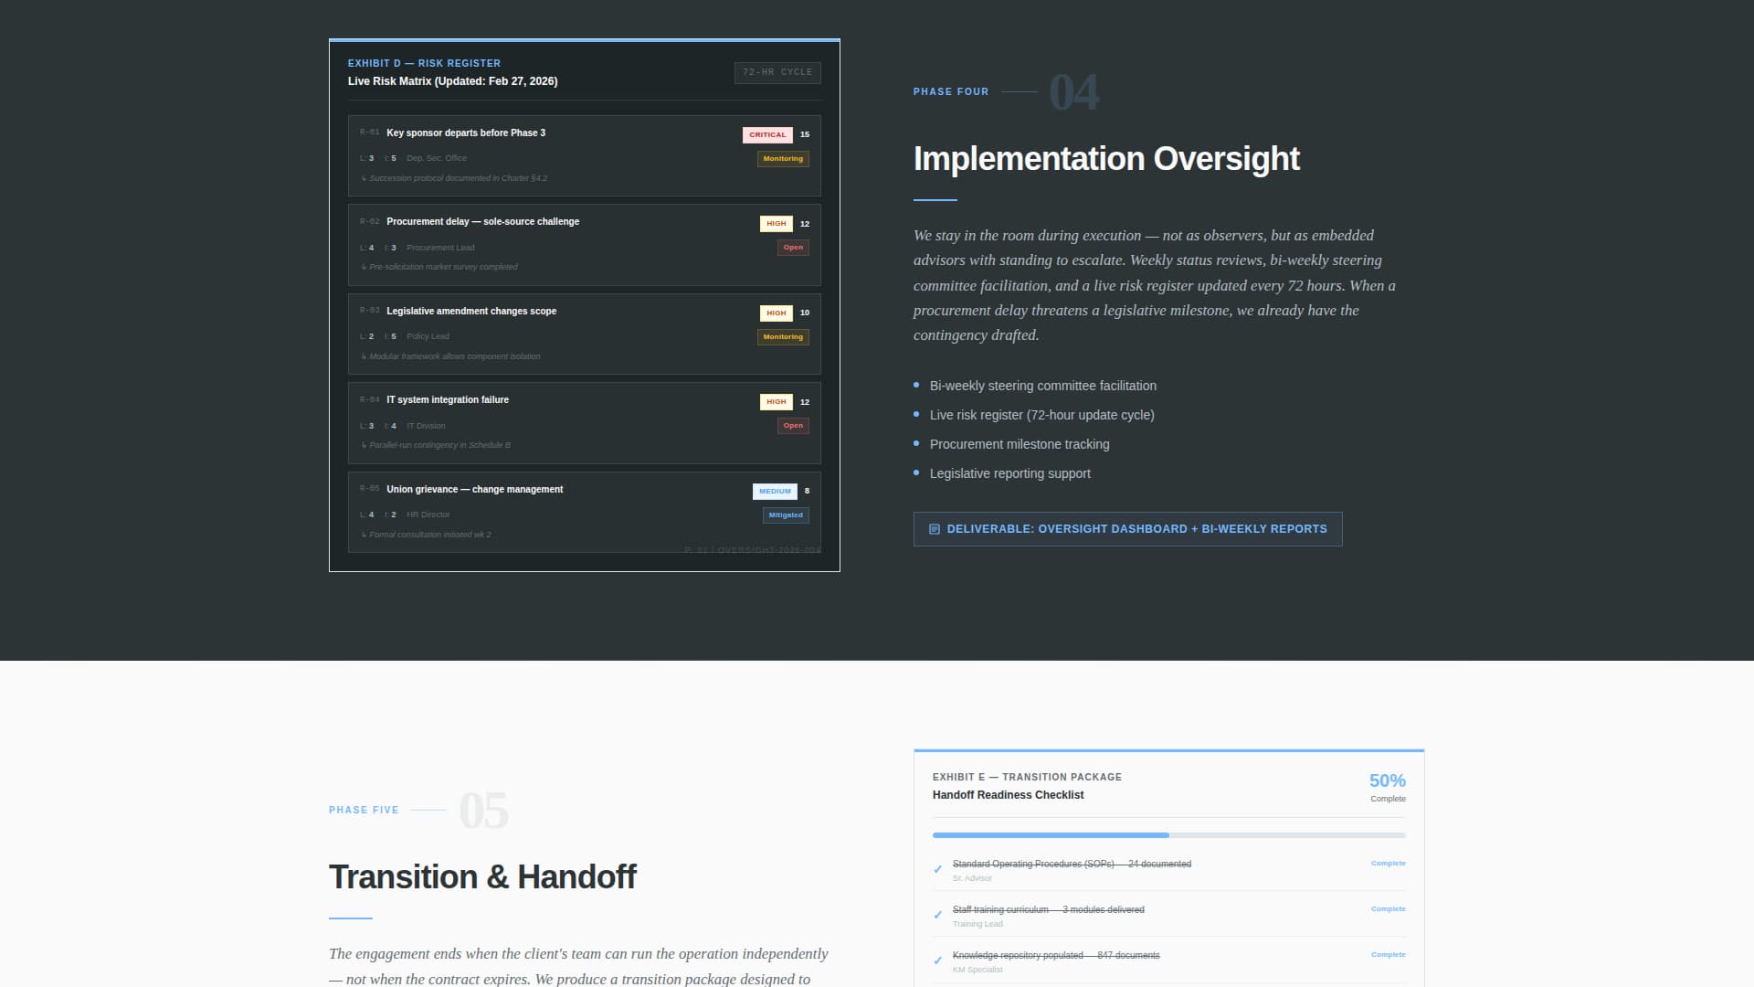
Task: Click Open status on IT system integration failure
Action: click(793, 426)
